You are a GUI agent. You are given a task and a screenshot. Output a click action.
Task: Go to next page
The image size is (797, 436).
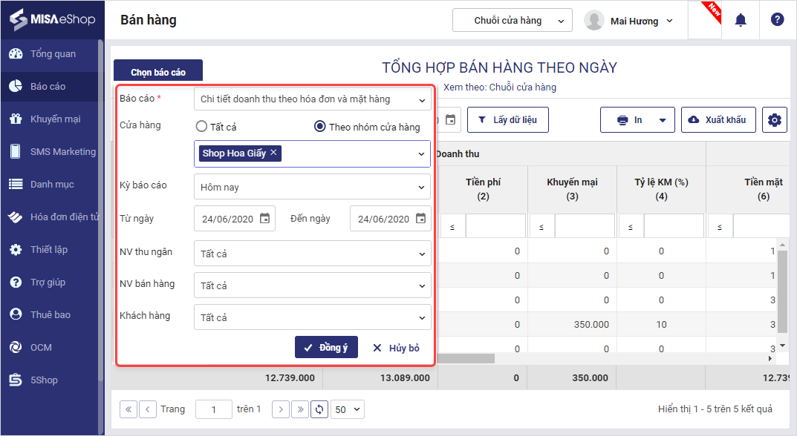point(281,409)
